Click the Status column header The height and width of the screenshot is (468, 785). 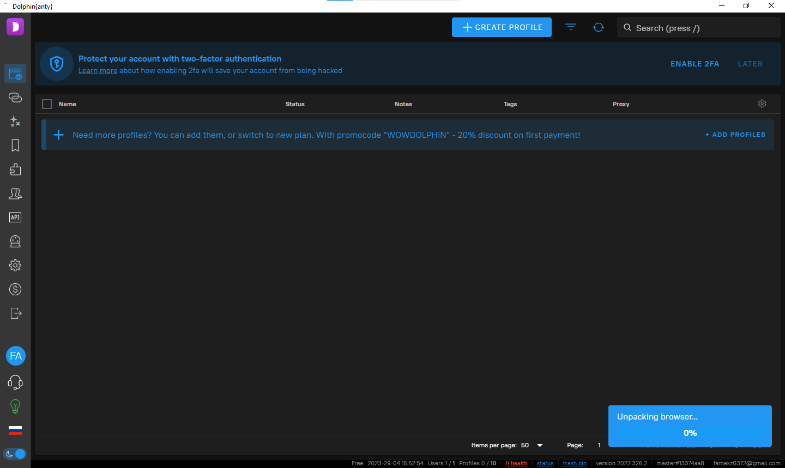pyautogui.click(x=295, y=104)
